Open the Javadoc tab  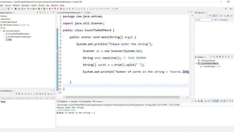(73, 101)
